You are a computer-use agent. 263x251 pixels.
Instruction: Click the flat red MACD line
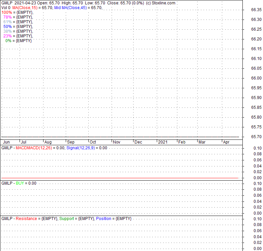point(120,178)
